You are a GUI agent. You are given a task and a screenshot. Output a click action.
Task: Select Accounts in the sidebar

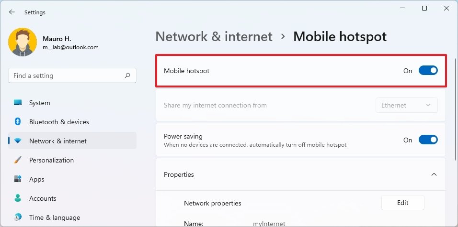tap(43, 198)
